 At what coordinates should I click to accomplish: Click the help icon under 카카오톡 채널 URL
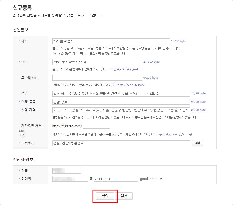(x=23, y=135)
